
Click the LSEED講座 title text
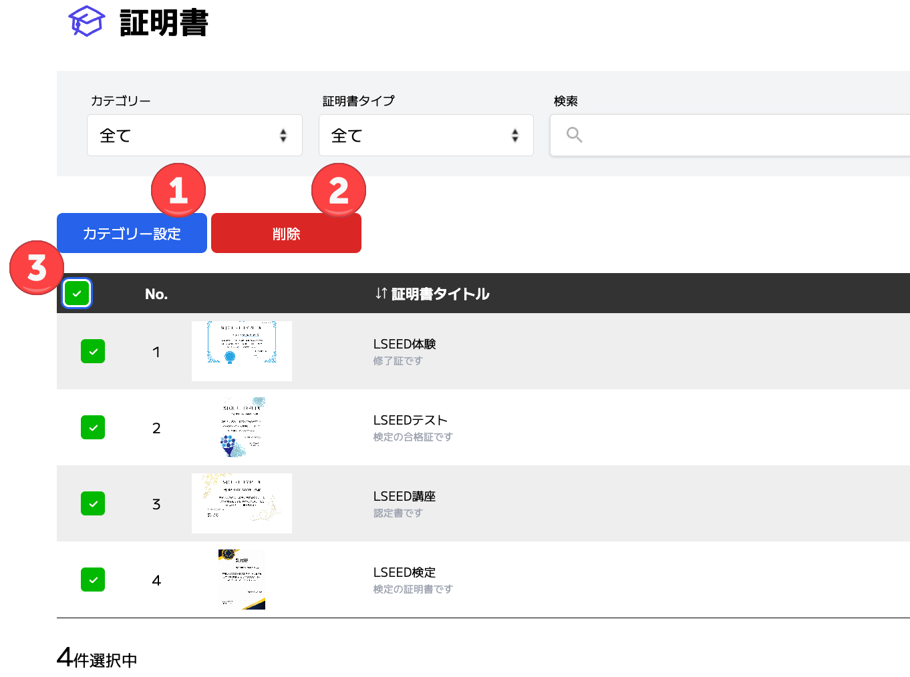click(404, 496)
